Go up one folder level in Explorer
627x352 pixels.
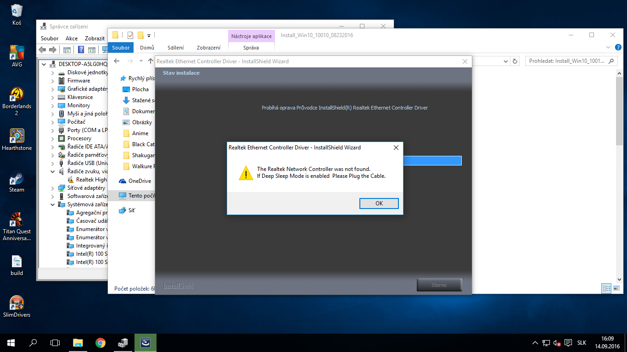tap(150, 61)
